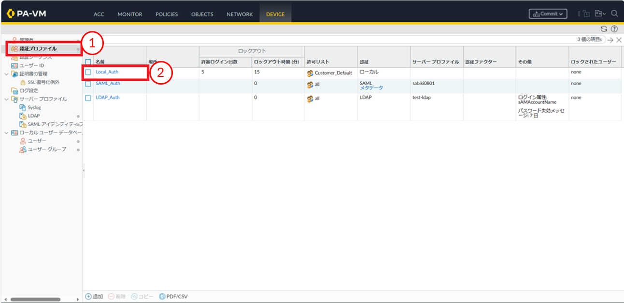
Task: Click the 追加 (Add) button
Action: [x=94, y=296]
